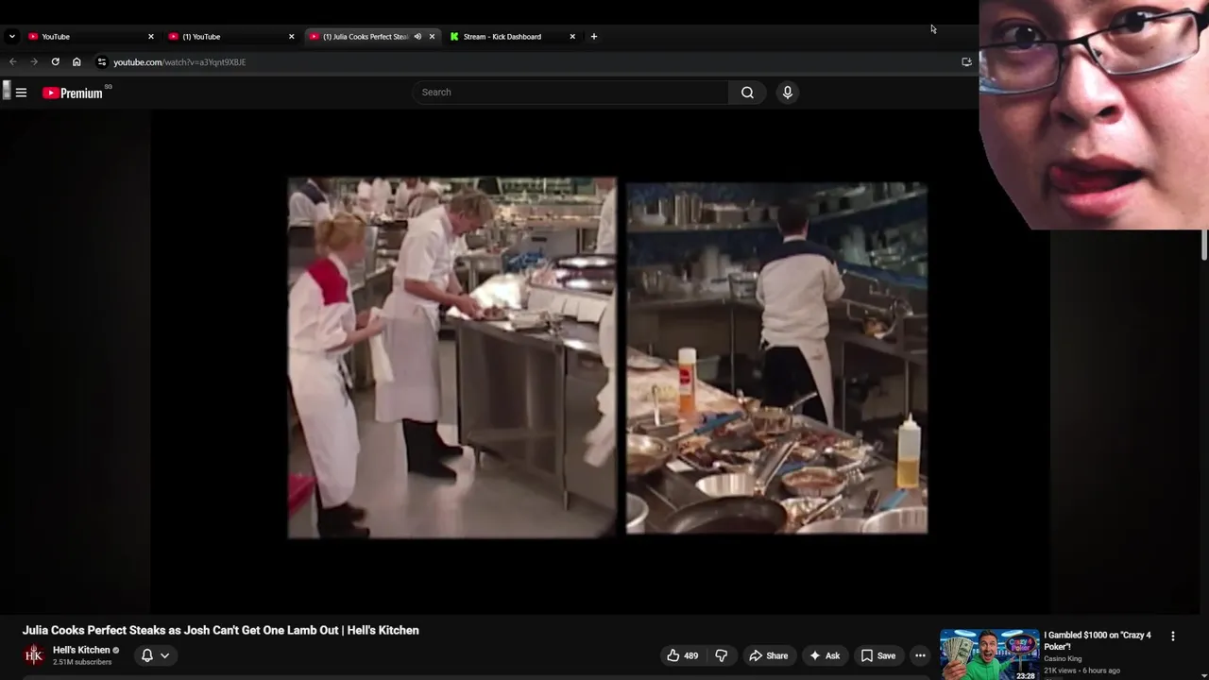Reload the YouTube page
Image resolution: width=1209 pixels, height=680 pixels.
(x=55, y=61)
